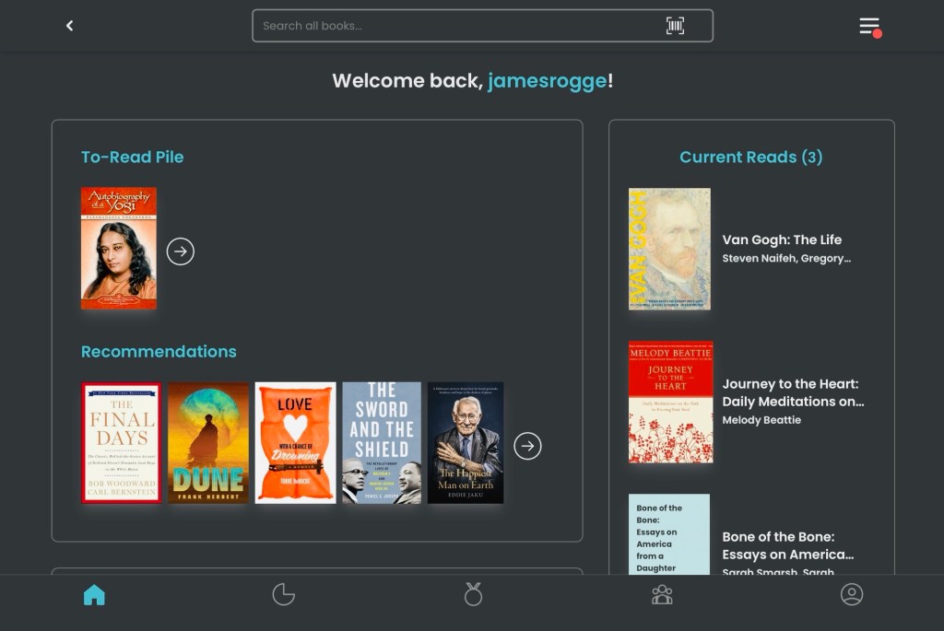Viewport: 944px width, 631px height.
Task: Tap the barcode scanner icon
Action: click(x=675, y=26)
